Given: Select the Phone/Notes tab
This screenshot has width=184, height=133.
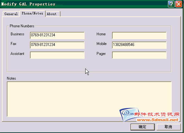Looking at the screenshot, I should pyautogui.click(x=32, y=13).
